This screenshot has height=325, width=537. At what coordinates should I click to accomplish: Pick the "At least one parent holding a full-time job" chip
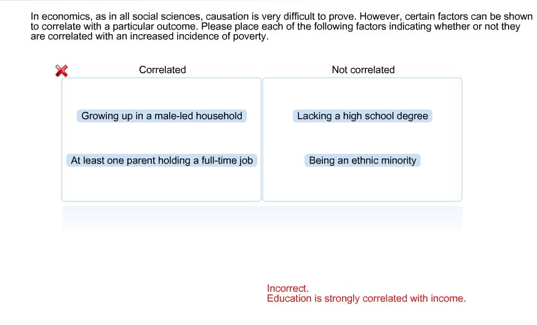(162, 160)
